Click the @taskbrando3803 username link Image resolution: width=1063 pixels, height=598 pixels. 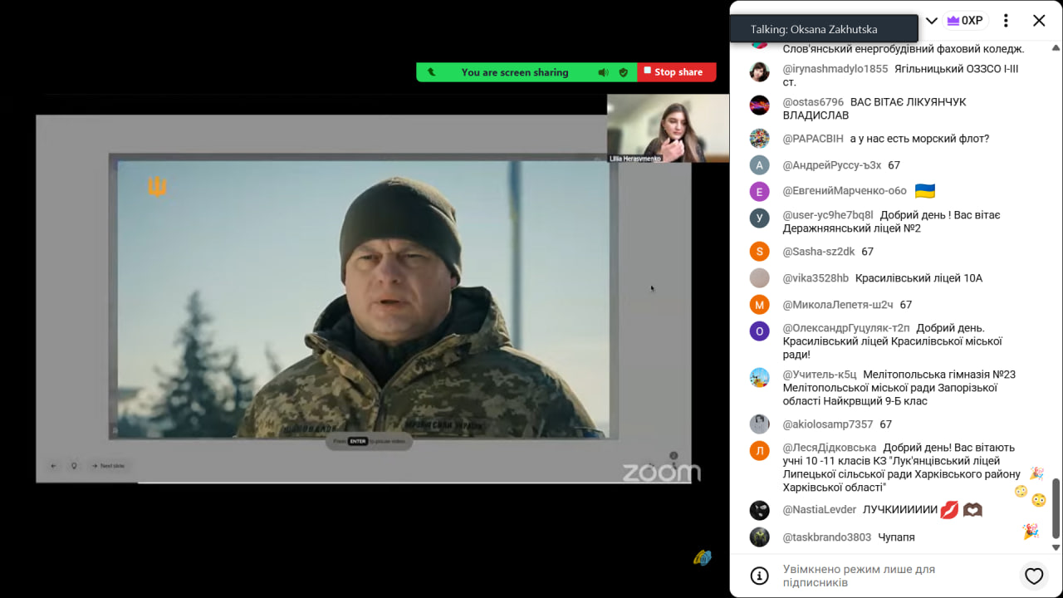coord(826,537)
